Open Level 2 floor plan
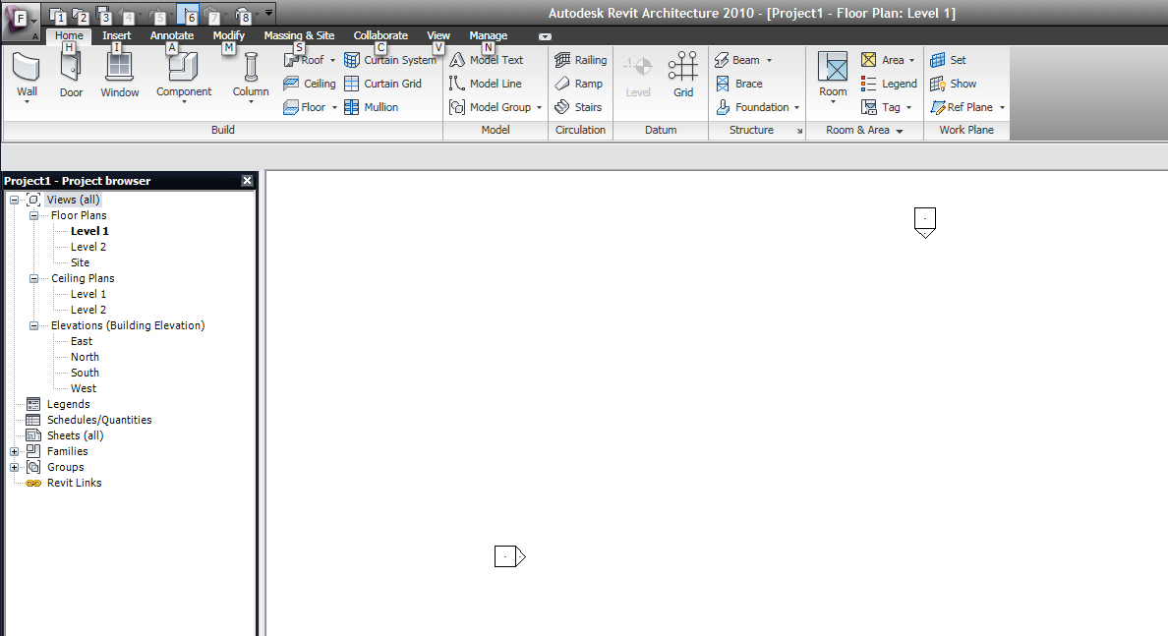 88,248
